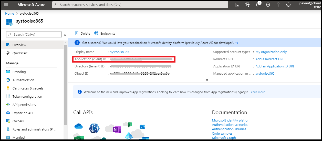Collapse the Essentials section with up chevron
Image resolution: width=322 pixels, height=141 pixels.
click(x=207, y=80)
